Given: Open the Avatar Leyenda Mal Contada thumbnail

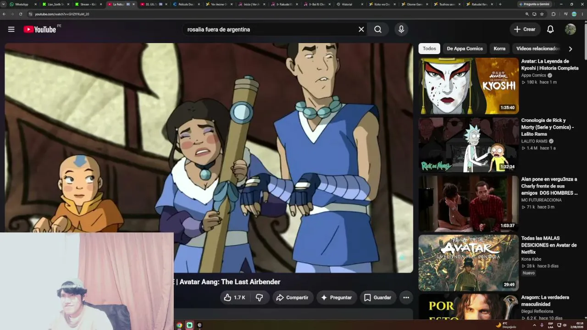Looking at the screenshot, I should pyautogui.click(x=468, y=263).
